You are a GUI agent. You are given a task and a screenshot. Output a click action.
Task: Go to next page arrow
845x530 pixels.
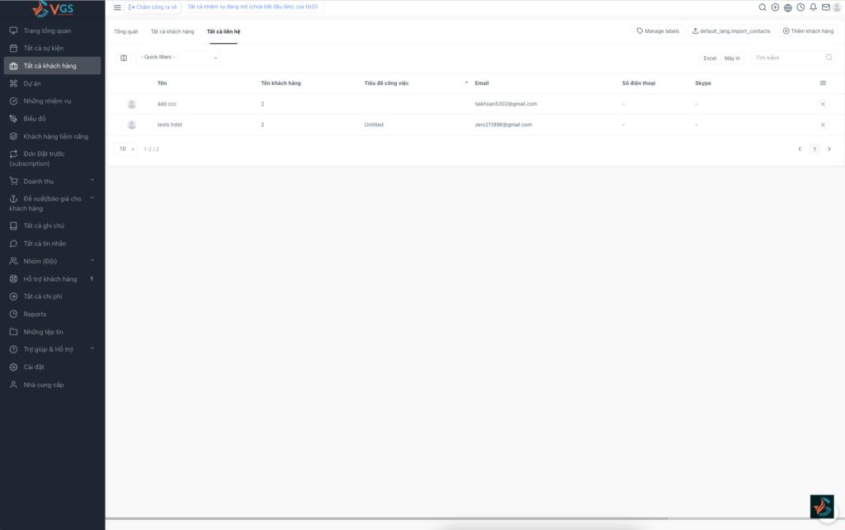click(829, 149)
